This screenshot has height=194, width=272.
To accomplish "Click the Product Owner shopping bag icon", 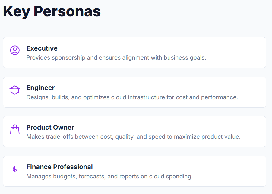I will [15, 129].
